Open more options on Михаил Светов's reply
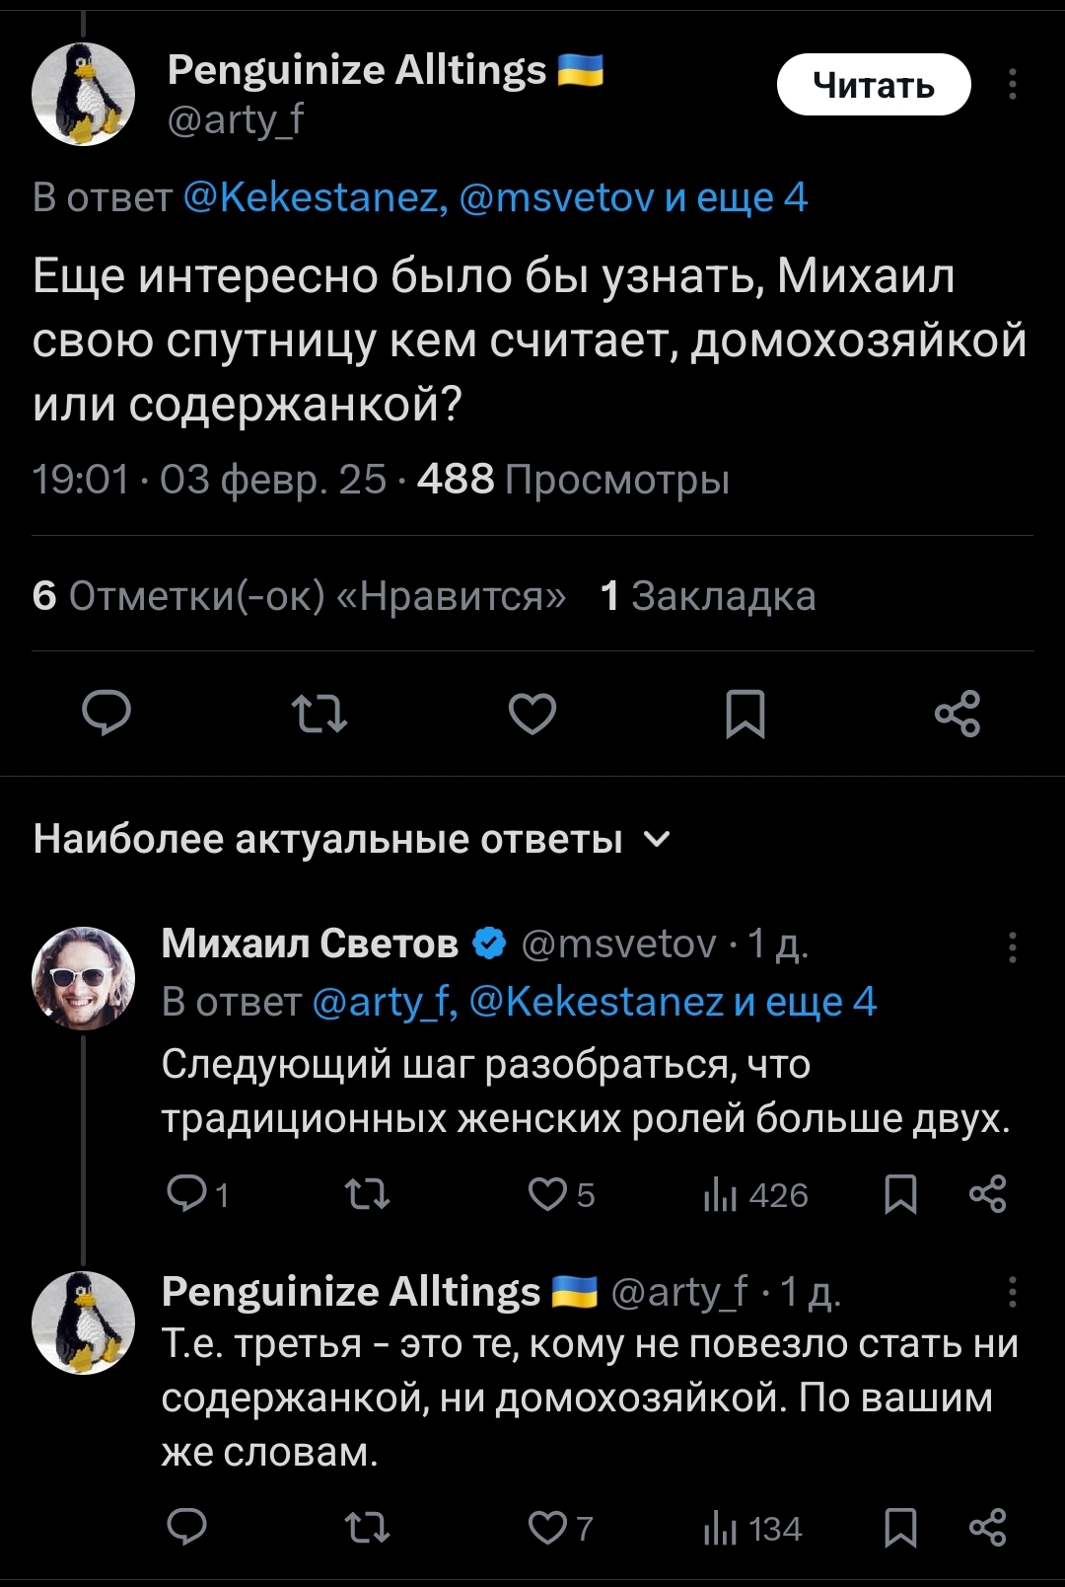1065x1587 pixels. pyautogui.click(x=1012, y=946)
